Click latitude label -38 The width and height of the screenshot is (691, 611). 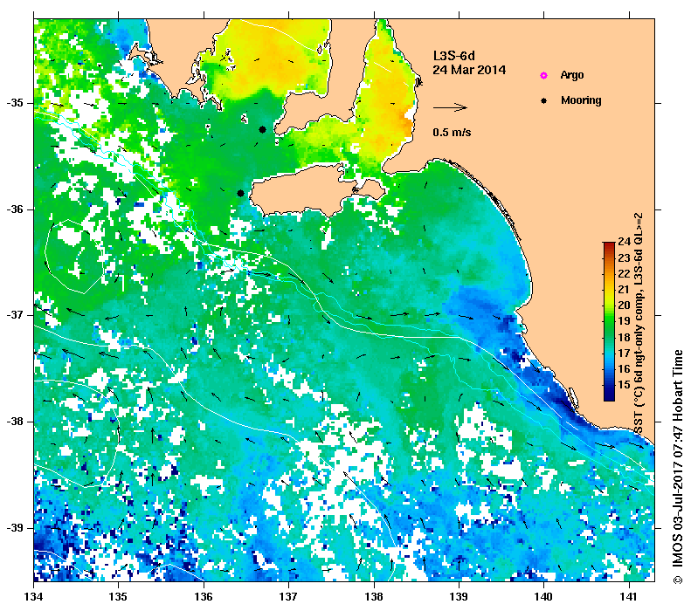[15, 422]
